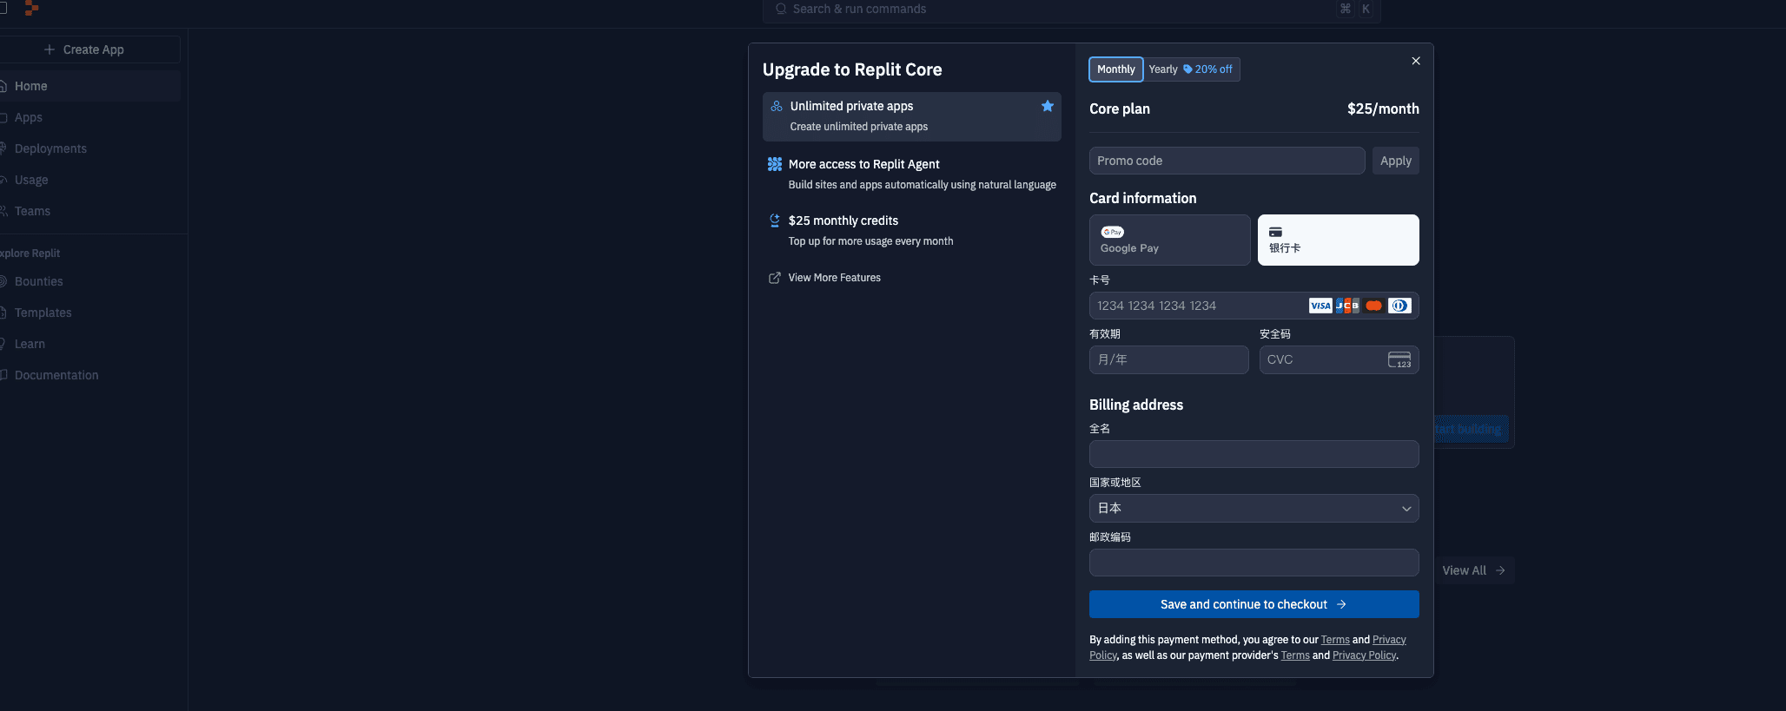
Task: Choose Google Pay payment method
Action: [1170, 240]
